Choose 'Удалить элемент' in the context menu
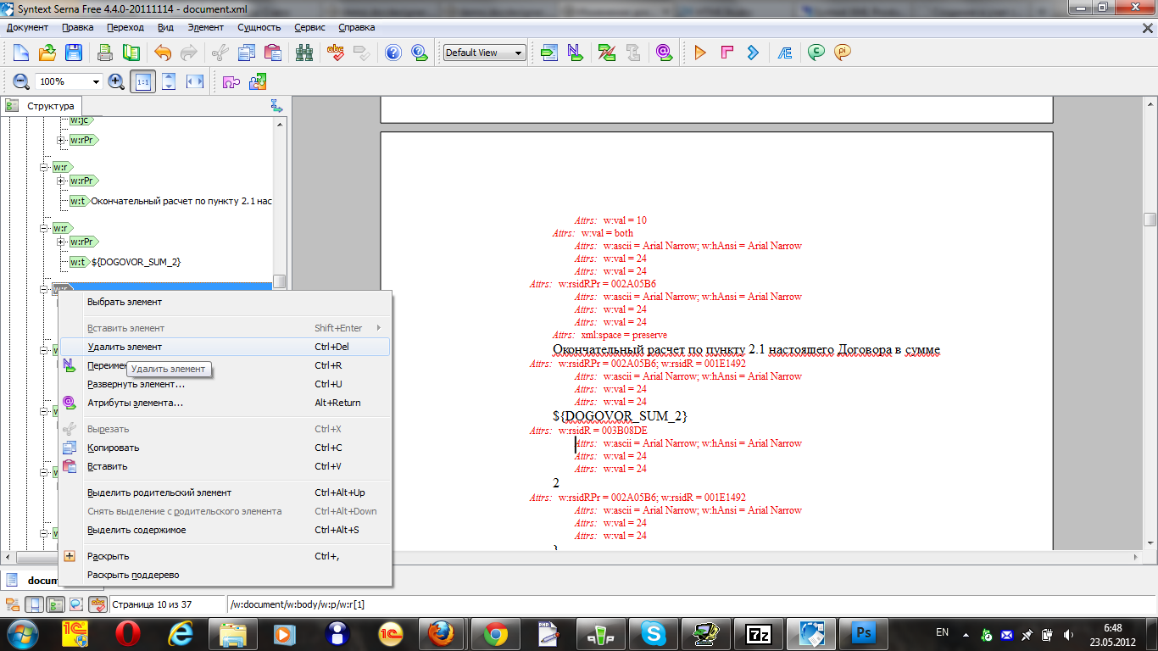The width and height of the screenshot is (1158, 651). point(125,347)
